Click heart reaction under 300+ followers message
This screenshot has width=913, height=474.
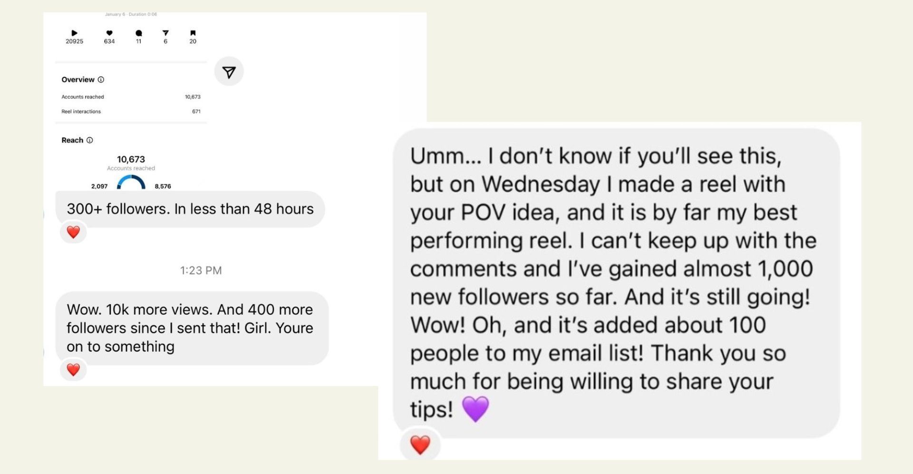point(73,232)
